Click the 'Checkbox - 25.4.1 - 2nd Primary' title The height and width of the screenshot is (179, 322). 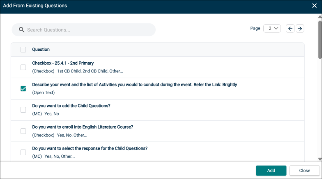[x=63, y=63]
